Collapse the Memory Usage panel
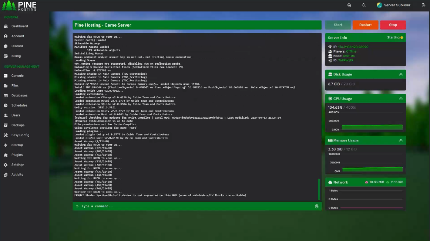430x241 pixels. coord(401,140)
